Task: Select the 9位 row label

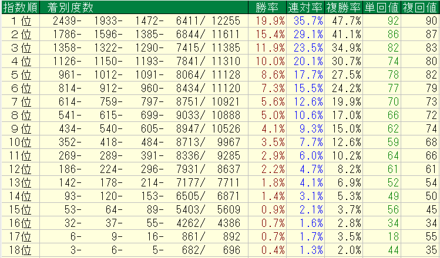Action: click(21, 128)
